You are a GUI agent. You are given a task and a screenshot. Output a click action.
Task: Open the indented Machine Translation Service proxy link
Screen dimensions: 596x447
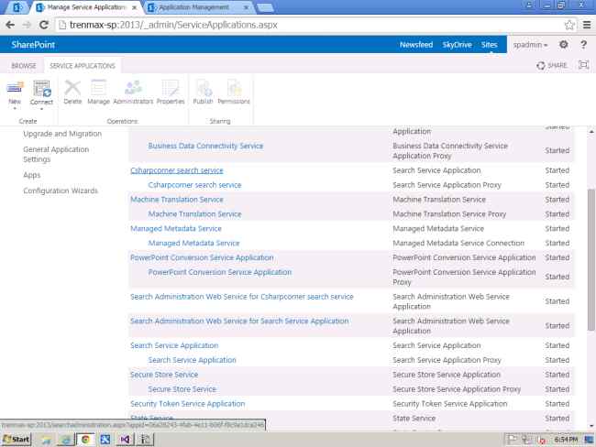(x=194, y=214)
